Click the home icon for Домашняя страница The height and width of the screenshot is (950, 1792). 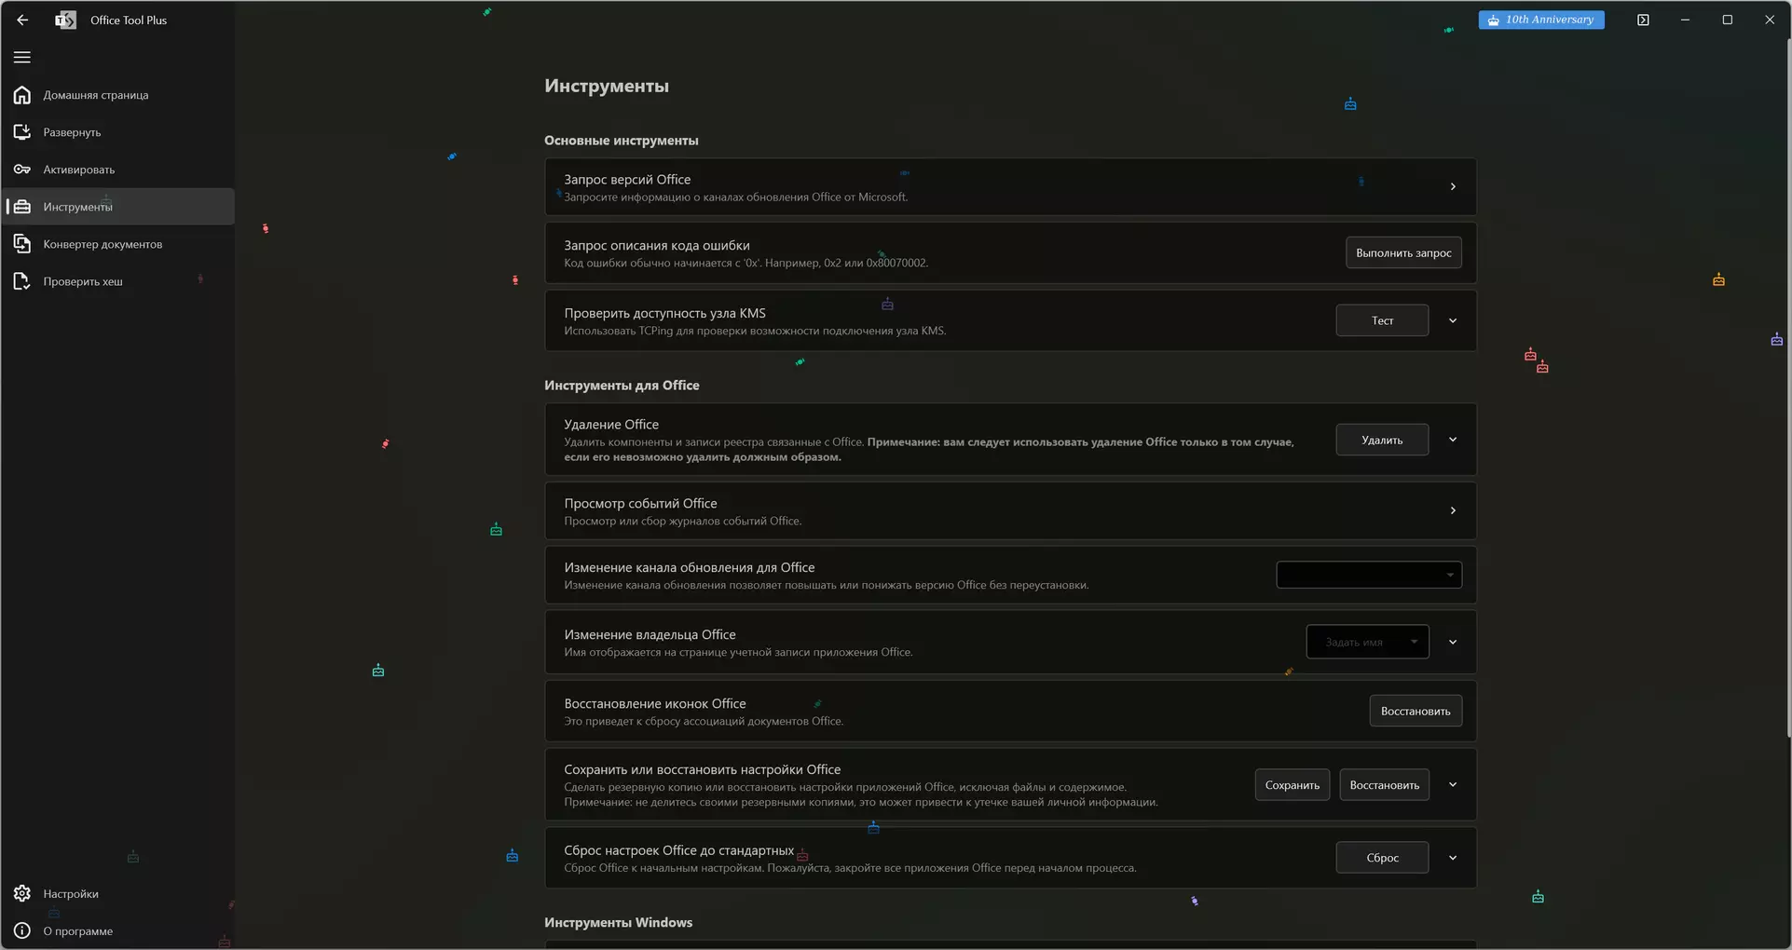(x=22, y=95)
